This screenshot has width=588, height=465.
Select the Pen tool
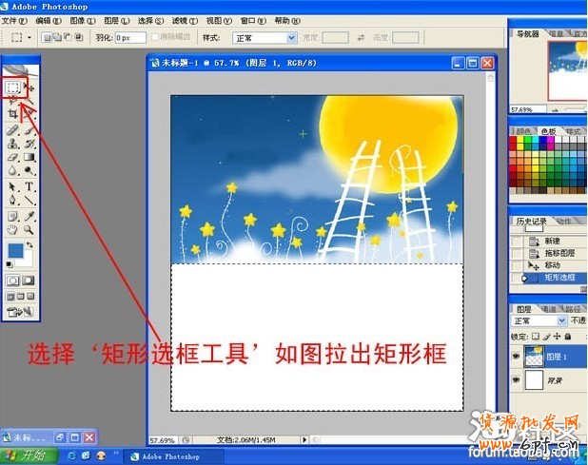coord(12,200)
